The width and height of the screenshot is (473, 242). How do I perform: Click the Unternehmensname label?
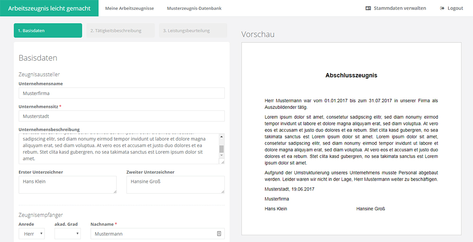41,83
